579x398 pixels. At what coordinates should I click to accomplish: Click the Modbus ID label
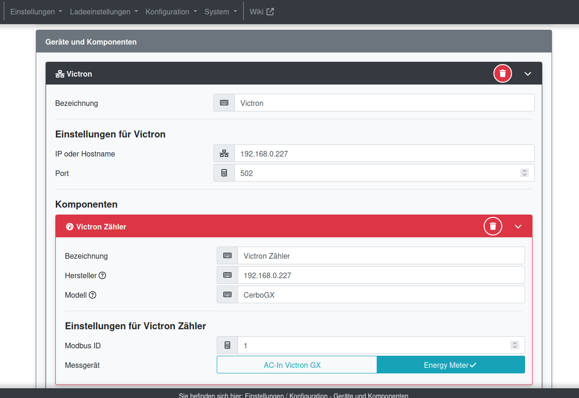[x=83, y=346]
